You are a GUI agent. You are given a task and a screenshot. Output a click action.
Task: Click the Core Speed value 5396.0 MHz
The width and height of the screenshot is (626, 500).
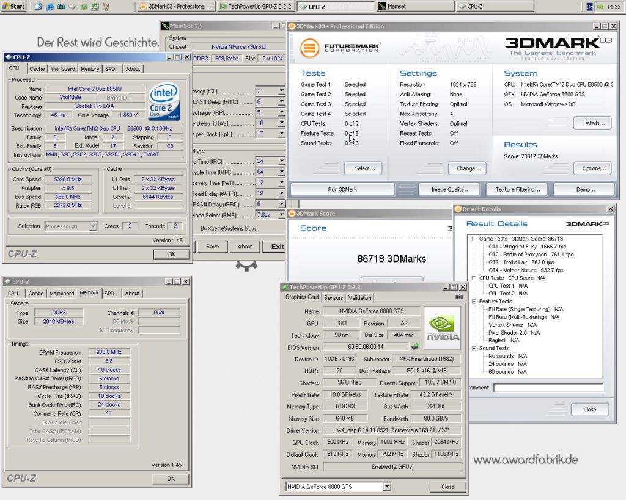(x=68, y=179)
